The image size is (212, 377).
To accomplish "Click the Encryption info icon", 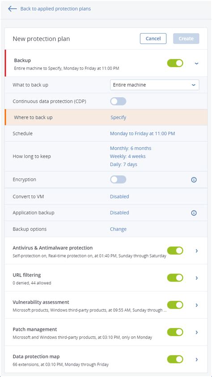I will pos(194,180).
